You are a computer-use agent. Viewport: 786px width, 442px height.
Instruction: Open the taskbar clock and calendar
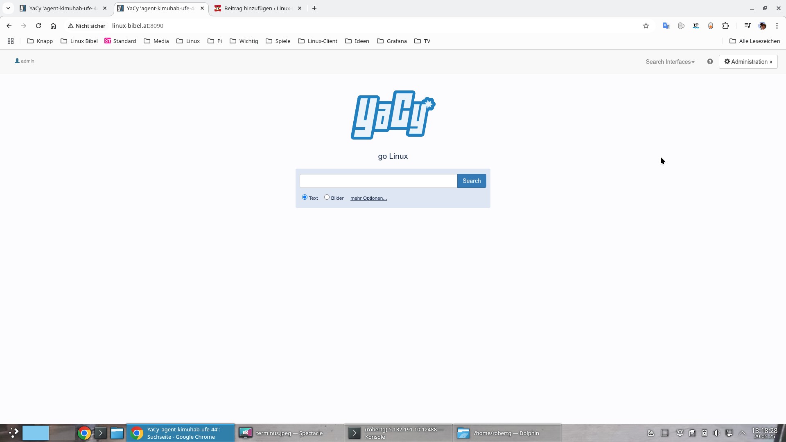coord(764,433)
